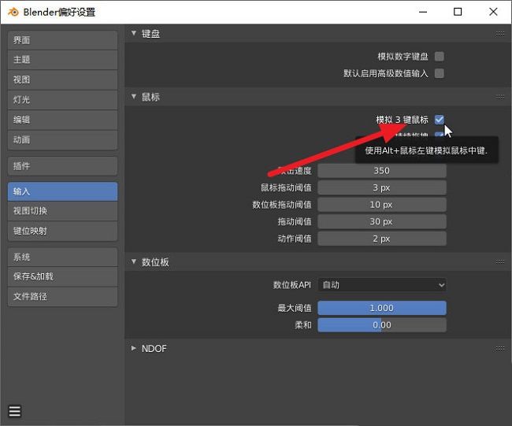Maximize the Blender偏好设置 window
The width and height of the screenshot is (512, 426).
tap(458, 12)
